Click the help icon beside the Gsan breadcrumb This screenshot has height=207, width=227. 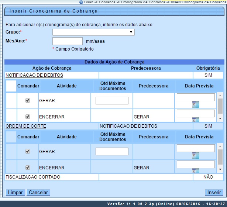pos(81,2)
